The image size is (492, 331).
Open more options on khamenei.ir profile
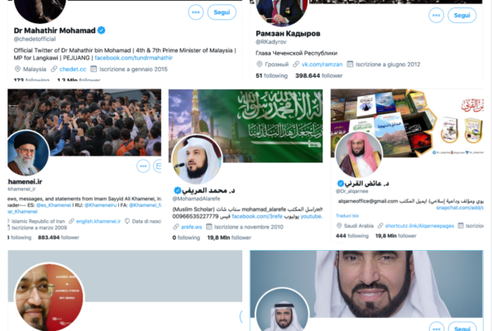pyautogui.click(x=143, y=165)
